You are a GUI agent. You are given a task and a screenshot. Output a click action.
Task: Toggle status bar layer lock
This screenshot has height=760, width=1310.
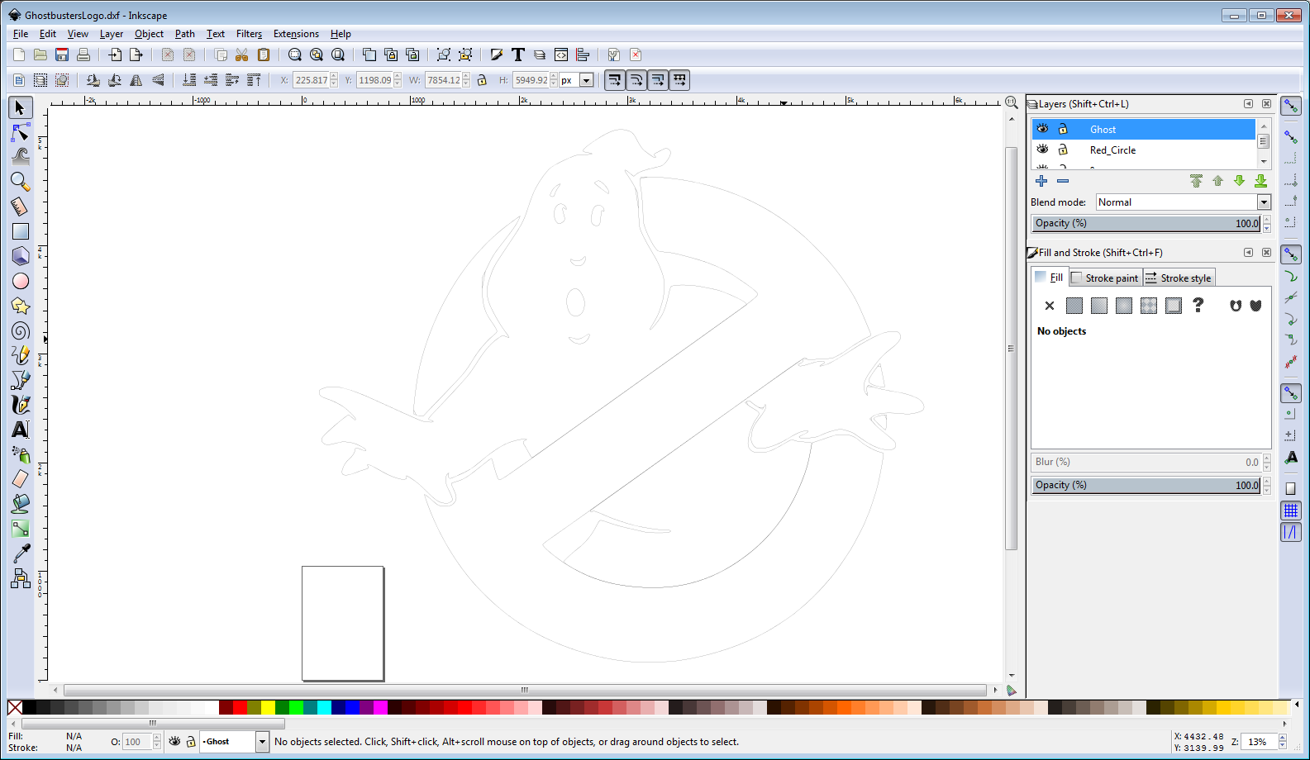point(191,742)
